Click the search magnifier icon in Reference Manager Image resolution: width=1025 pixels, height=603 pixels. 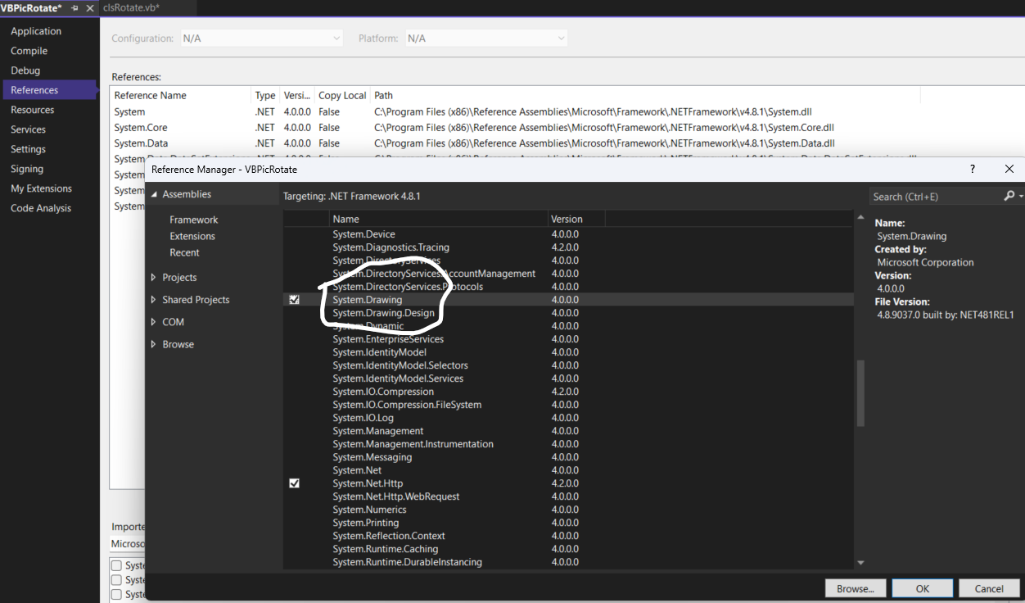click(1009, 196)
